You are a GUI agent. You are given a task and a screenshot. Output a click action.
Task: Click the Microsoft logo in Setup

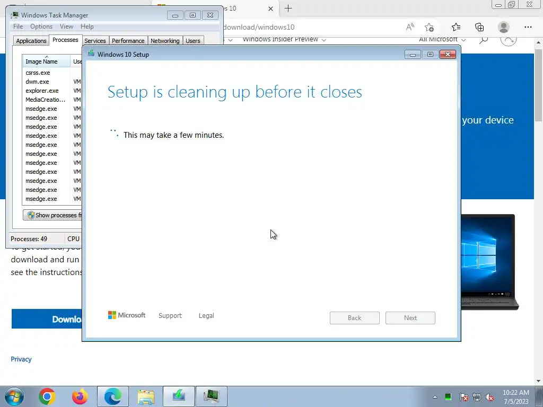(127, 315)
